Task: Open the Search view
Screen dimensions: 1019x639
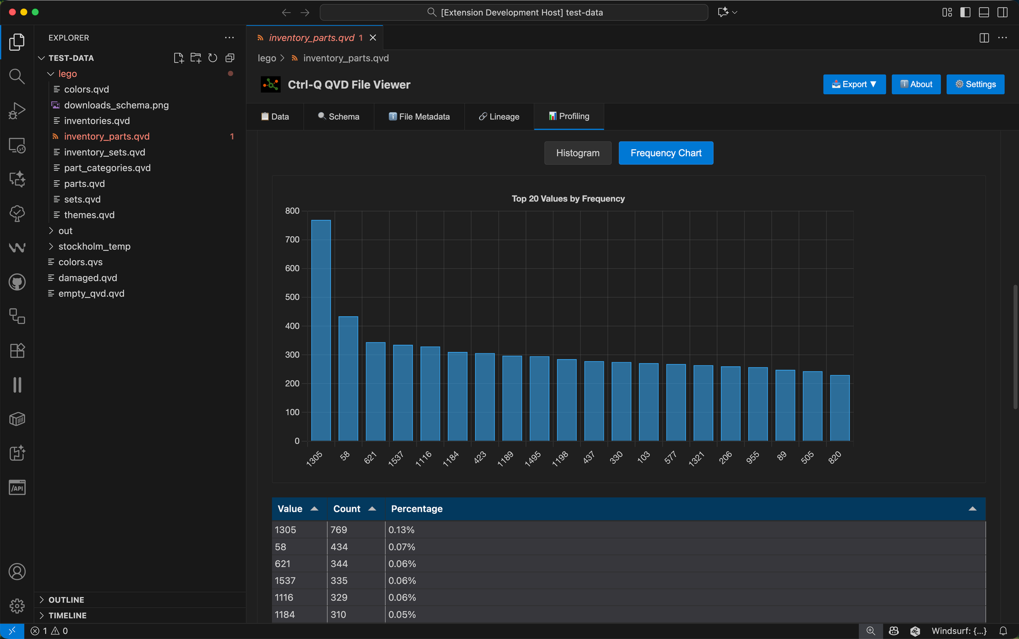Action: coord(17,76)
